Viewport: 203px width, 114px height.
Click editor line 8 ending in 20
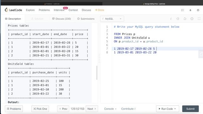tap(135, 52)
